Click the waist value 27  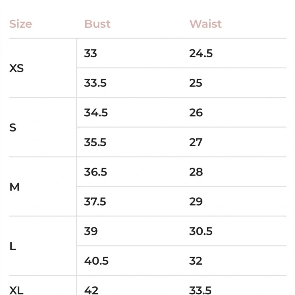(196, 142)
